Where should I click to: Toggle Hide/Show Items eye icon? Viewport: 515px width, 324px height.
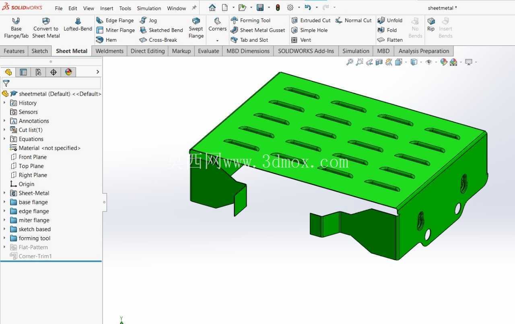click(429, 62)
